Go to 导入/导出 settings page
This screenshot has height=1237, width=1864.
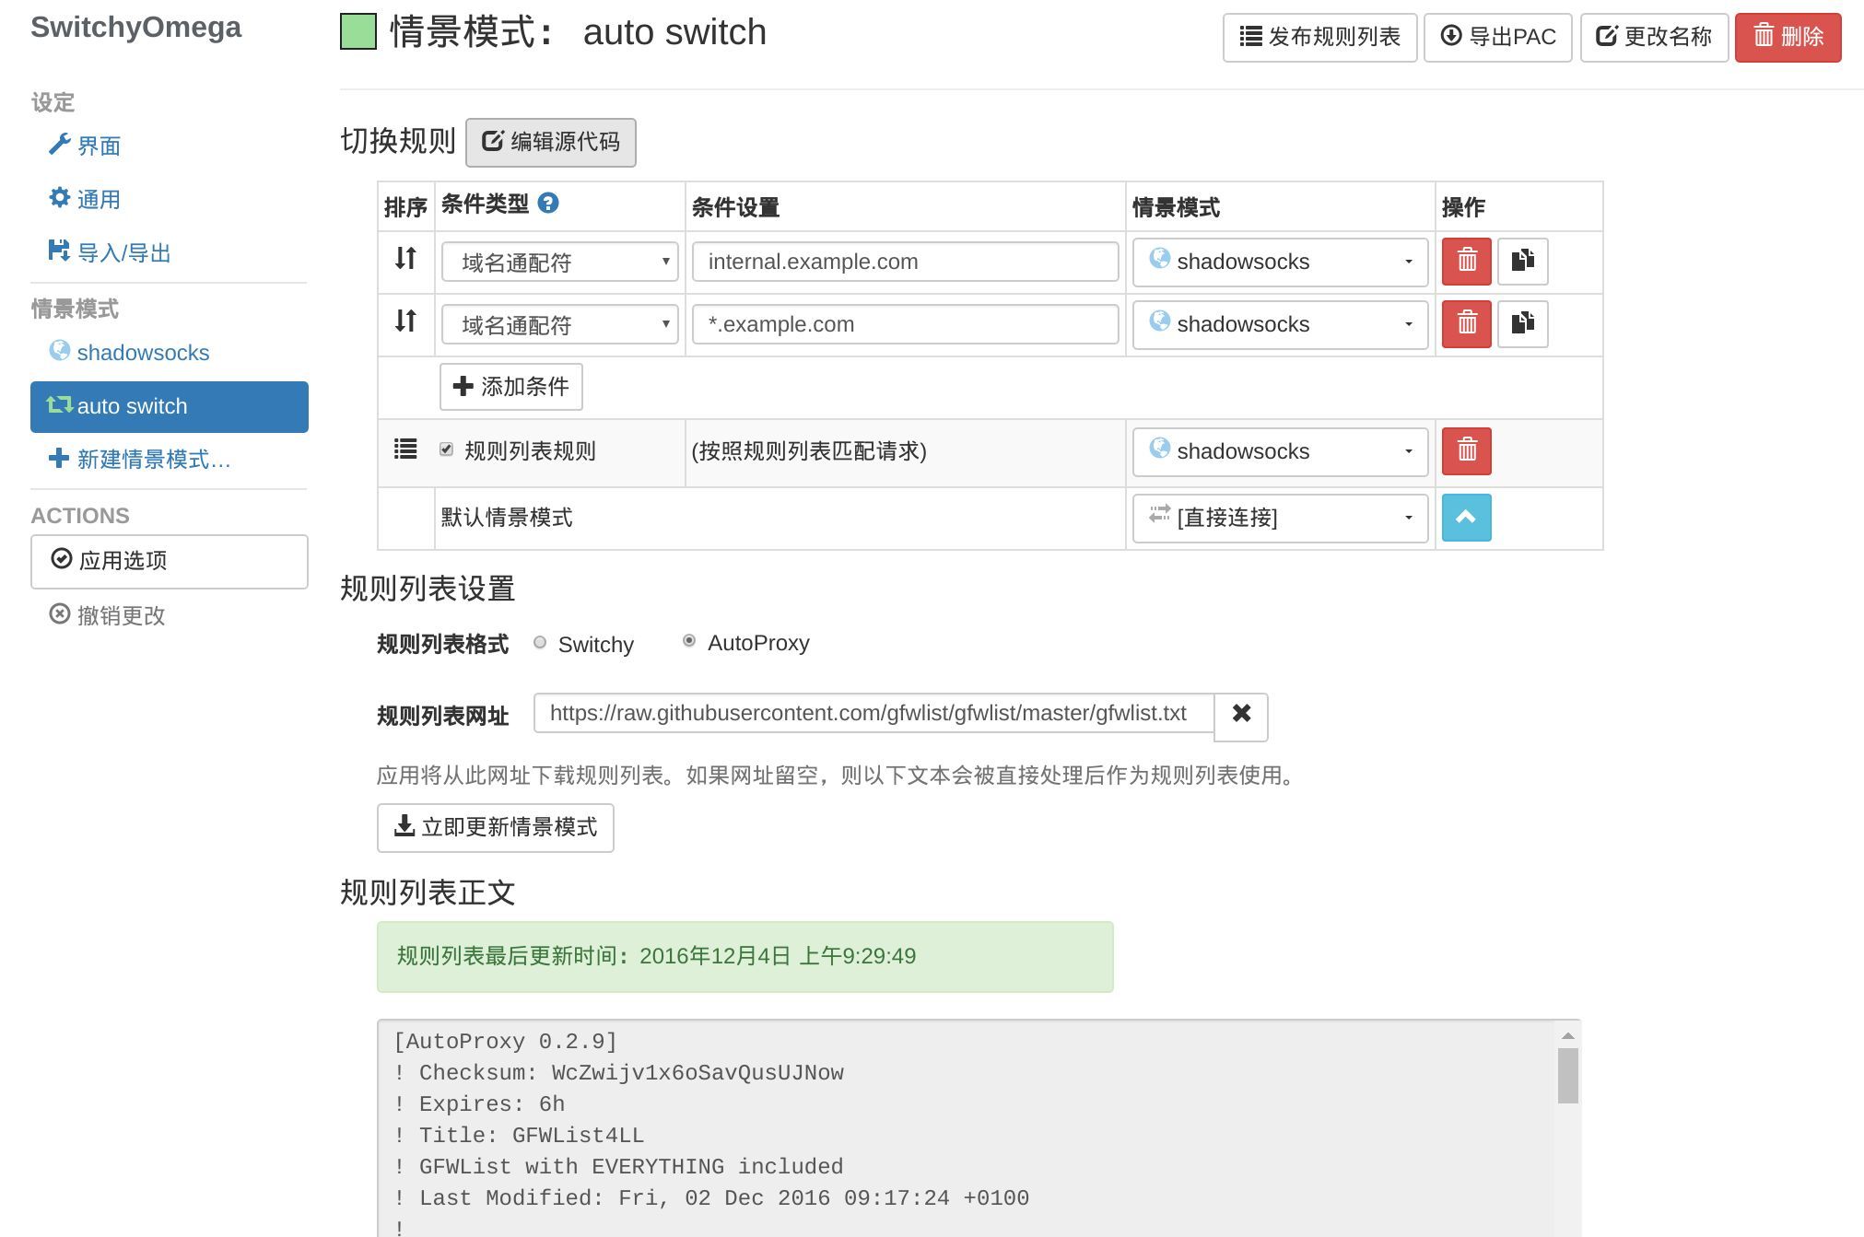click(123, 253)
